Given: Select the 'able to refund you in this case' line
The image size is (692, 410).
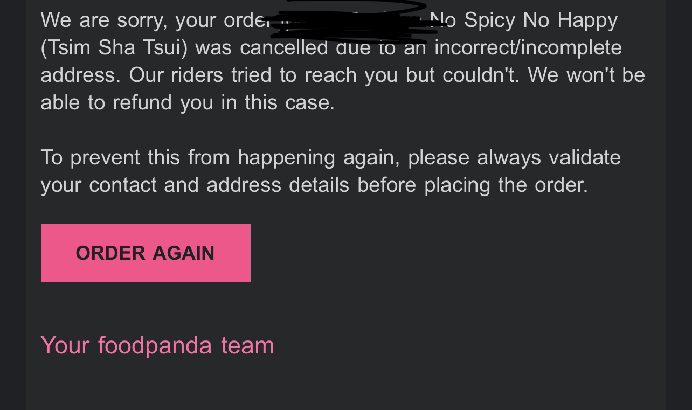Looking at the screenshot, I should pyautogui.click(x=188, y=102).
